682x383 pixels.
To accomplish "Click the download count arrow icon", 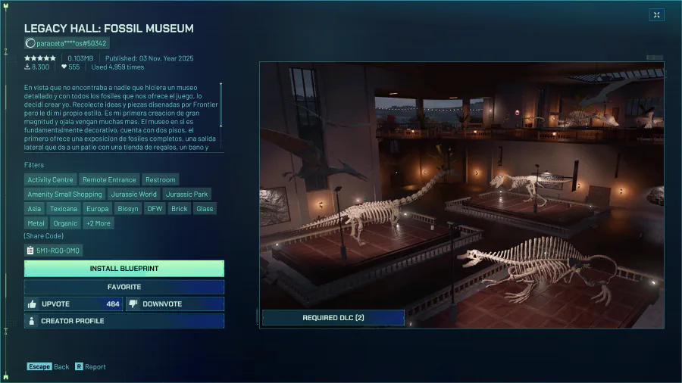I will [x=27, y=67].
